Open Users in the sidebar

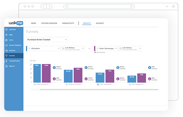pyautogui.click(x=14, y=40)
